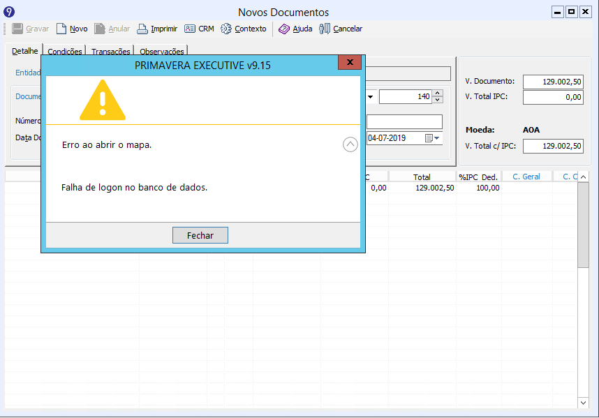This screenshot has height=418, width=599.
Task: Print the document using Imprimir
Action: pos(142,29)
